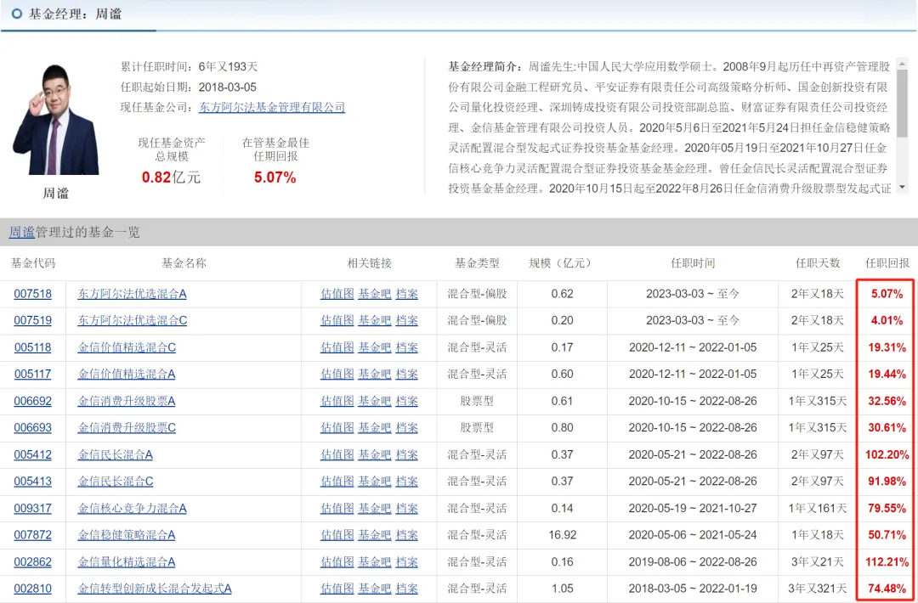The image size is (918, 603).
Task: Select the 3年又321天 tenure cell
Action: point(818,589)
